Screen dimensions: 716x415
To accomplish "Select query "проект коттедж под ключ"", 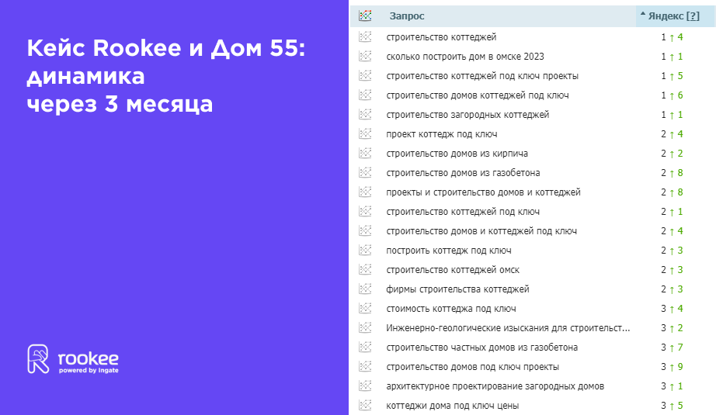I will pos(442,134).
